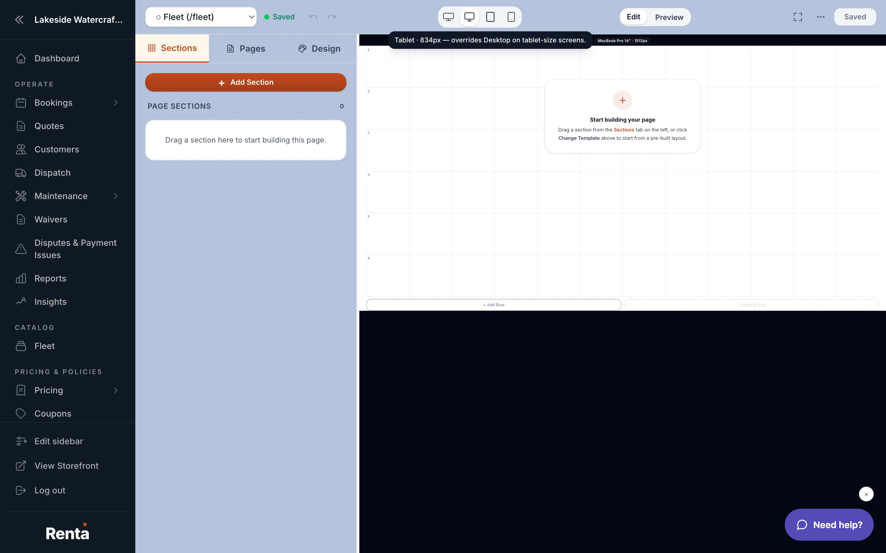Screen dimensions: 886x553
Task: Click the Sections link in canvas hint
Action: [624, 130]
